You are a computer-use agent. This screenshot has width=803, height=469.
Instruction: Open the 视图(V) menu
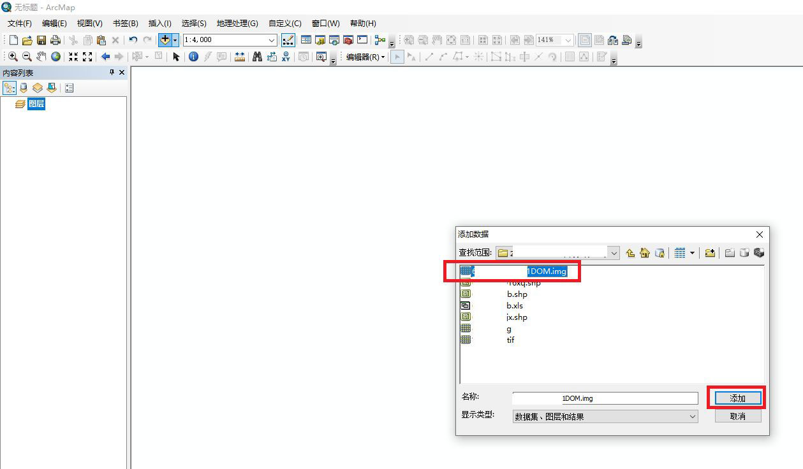90,24
